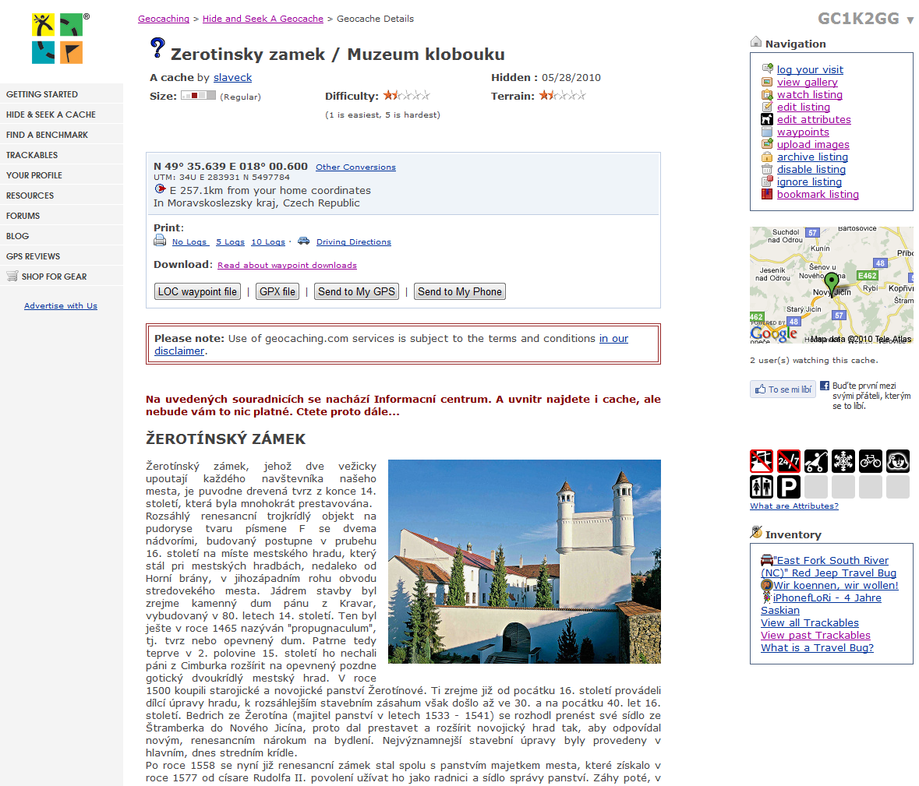This screenshot has height=786, width=919.
Task: Click the red jeep travel bug icon
Action: (x=767, y=560)
